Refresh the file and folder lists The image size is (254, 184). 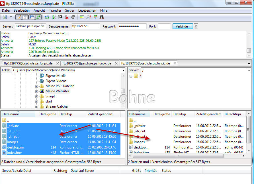click(47, 17)
